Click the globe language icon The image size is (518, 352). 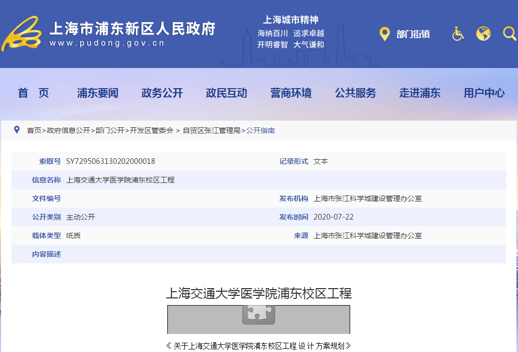(483, 33)
